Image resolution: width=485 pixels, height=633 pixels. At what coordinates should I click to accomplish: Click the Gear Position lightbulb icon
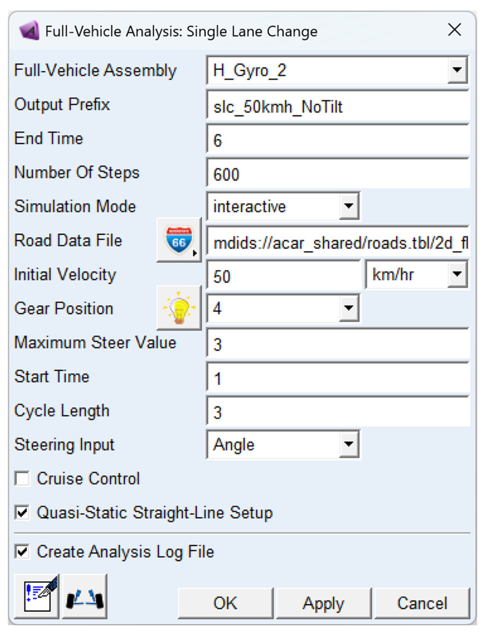click(x=179, y=307)
